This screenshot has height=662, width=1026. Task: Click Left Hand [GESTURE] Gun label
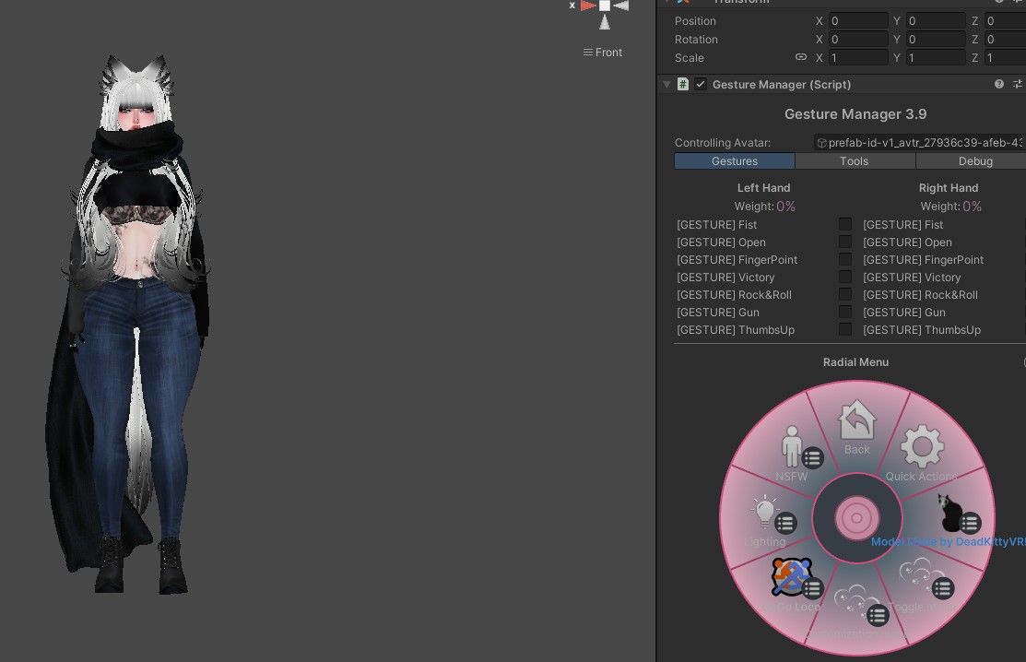pos(718,312)
